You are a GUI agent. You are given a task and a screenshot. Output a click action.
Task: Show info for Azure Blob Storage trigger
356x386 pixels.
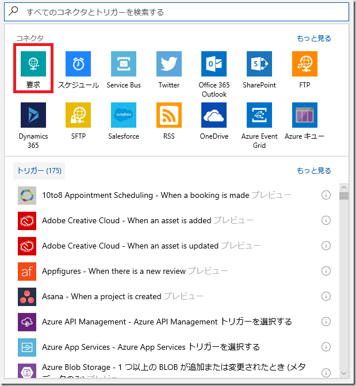(326, 372)
